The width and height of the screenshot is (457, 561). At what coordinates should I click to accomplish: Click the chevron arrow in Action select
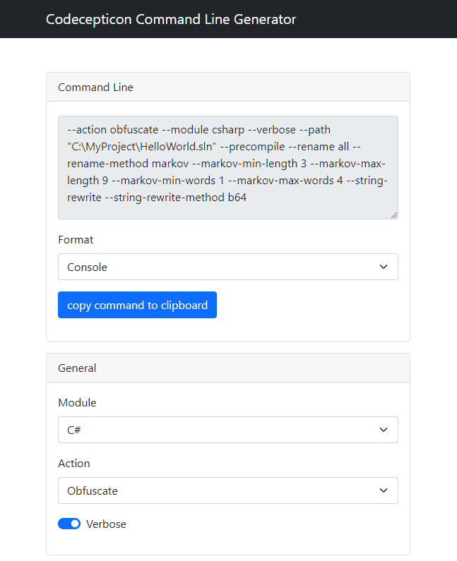pos(384,490)
